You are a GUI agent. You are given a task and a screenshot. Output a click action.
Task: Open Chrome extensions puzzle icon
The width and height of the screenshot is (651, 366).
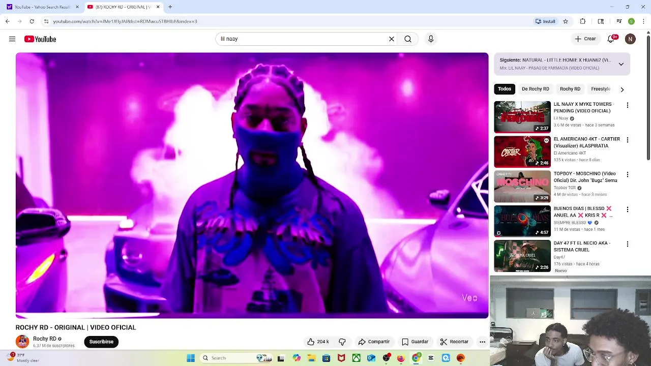pos(583,21)
